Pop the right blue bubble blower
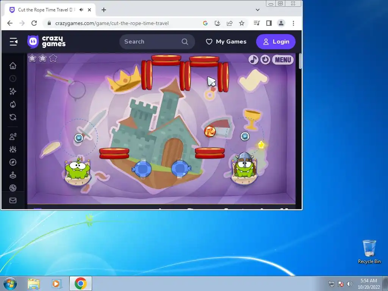388x291 pixels. (181, 169)
